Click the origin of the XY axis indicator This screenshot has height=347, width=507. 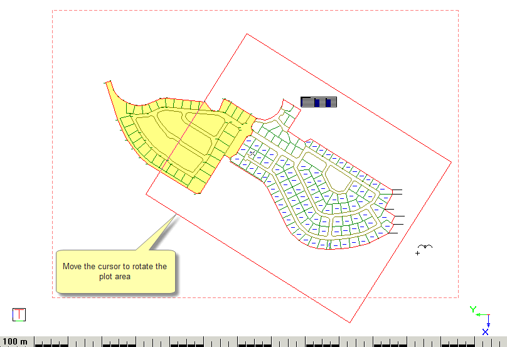(x=488, y=316)
